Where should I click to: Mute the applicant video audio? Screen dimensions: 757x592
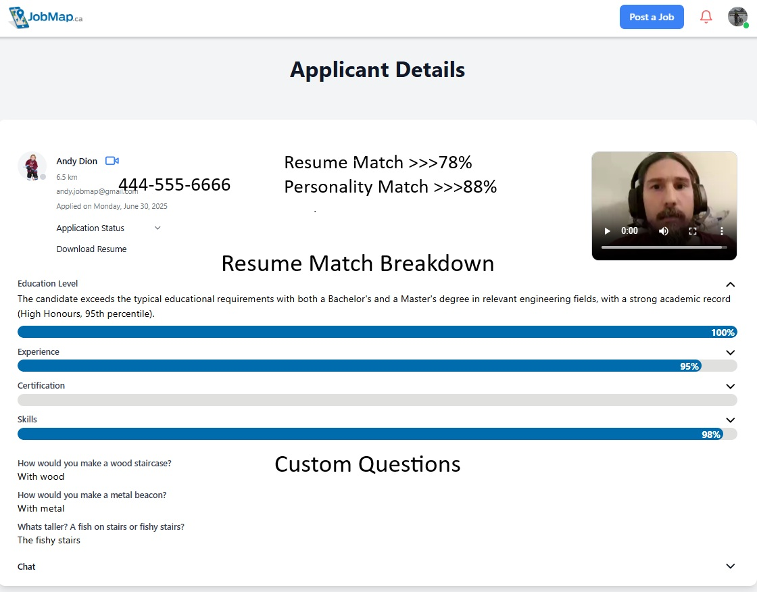point(664,231)
